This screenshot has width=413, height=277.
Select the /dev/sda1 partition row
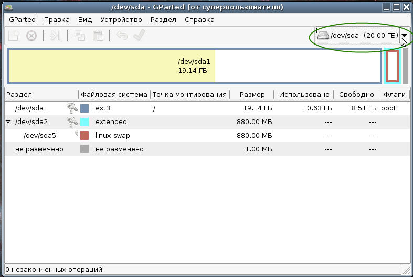tap(207, 108)
